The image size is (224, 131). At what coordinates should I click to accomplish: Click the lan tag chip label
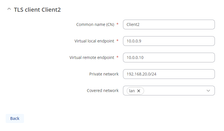tap(132, 91)
